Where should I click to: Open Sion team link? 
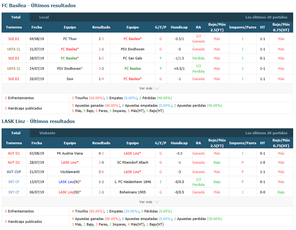[x=70, y=79]
